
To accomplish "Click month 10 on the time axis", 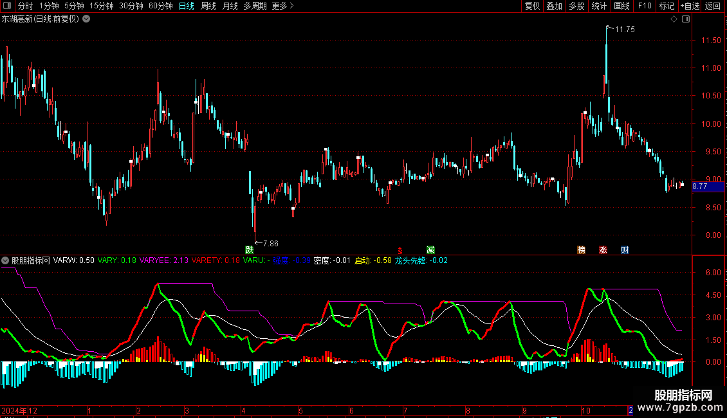I will [586, 410].
